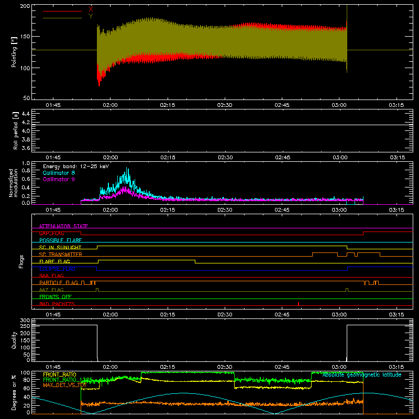
Task: Click the 250 tick on the Quality axis
Action: click(25, 326)
